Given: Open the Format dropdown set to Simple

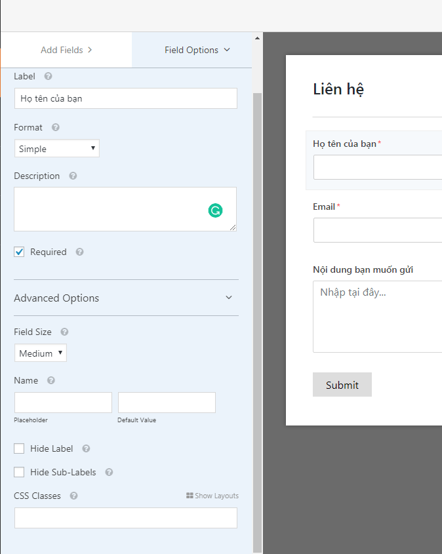Looking at the screenshot, I should pyautogui.click(x=57, y=149).
